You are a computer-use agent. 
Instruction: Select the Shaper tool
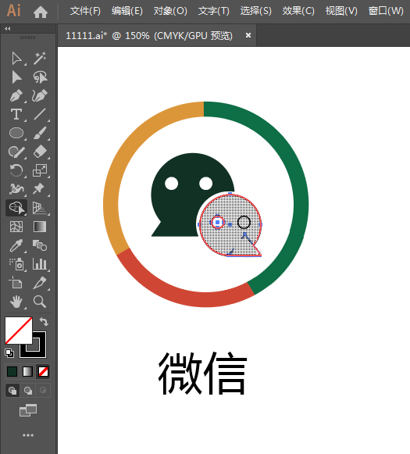(x=16, y=152)
